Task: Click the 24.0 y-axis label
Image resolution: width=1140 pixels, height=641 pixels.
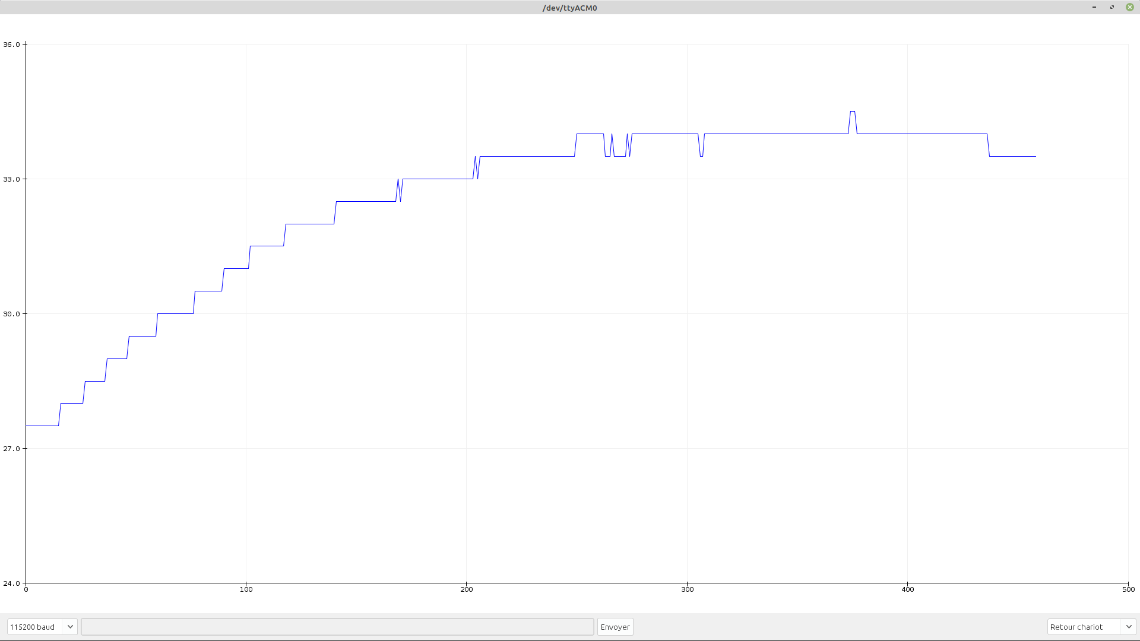Action: coord(11,583)
